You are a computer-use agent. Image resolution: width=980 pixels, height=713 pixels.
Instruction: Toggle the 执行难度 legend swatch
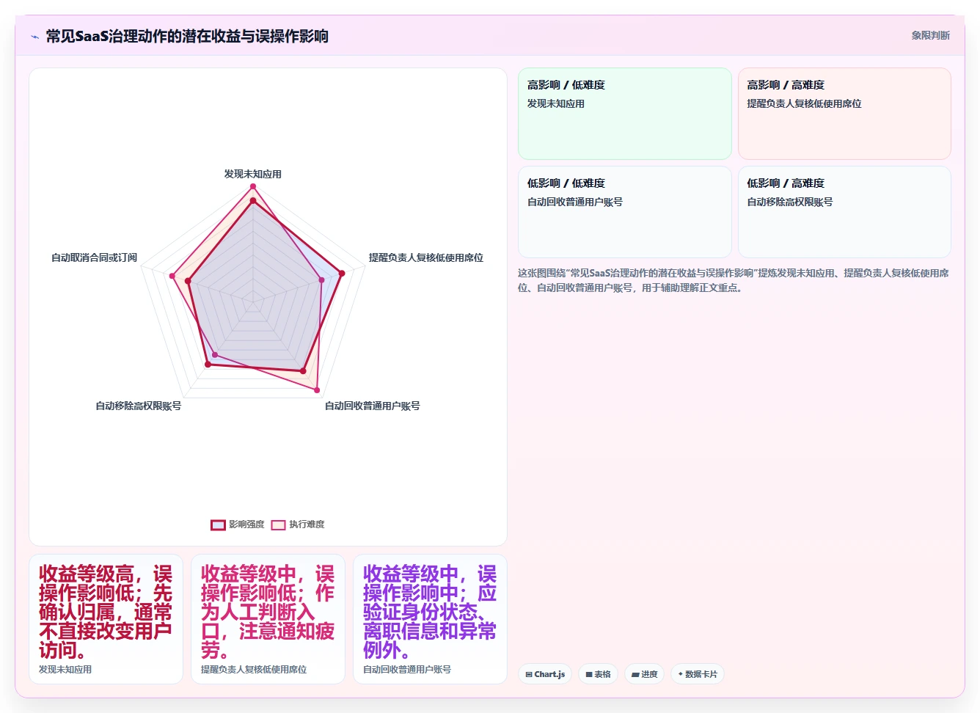[278, 524]
